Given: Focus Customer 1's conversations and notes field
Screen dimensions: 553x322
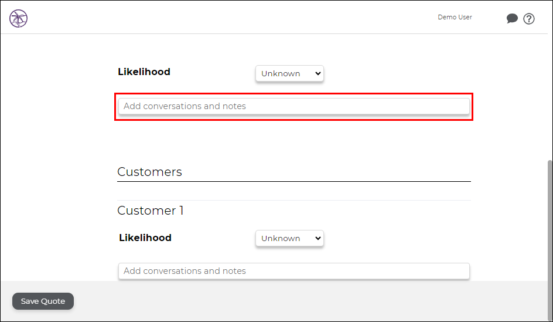Looking at the screenshot, I should pyautogui.click(x=294, y=271).
